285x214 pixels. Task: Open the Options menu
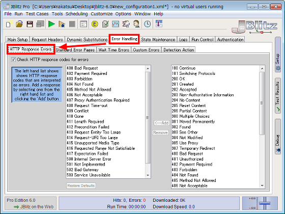point(123,14)
